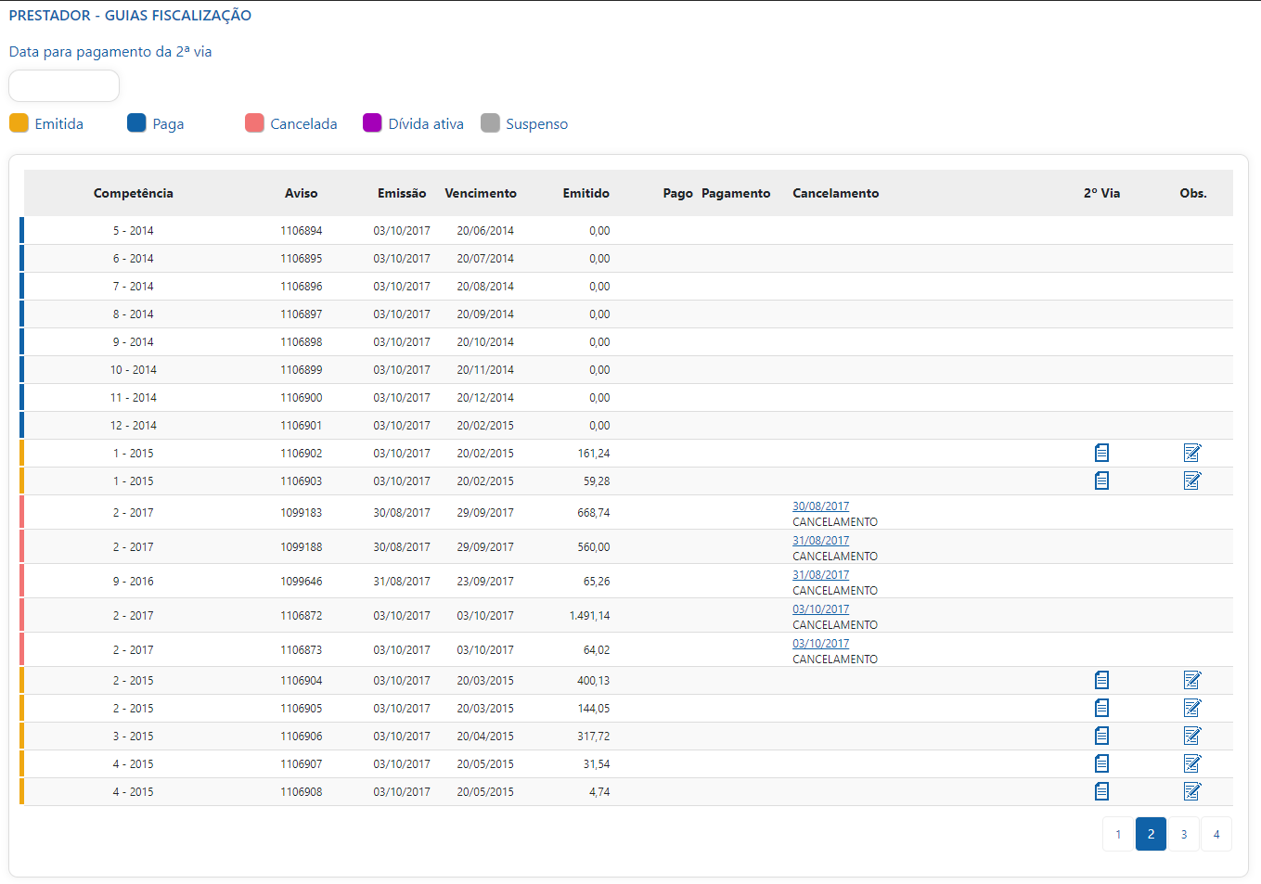
Task: Open cancellation link 31/08/2017 for aviso 1099188
Action: pyautogui.click(x=820, y=541)
